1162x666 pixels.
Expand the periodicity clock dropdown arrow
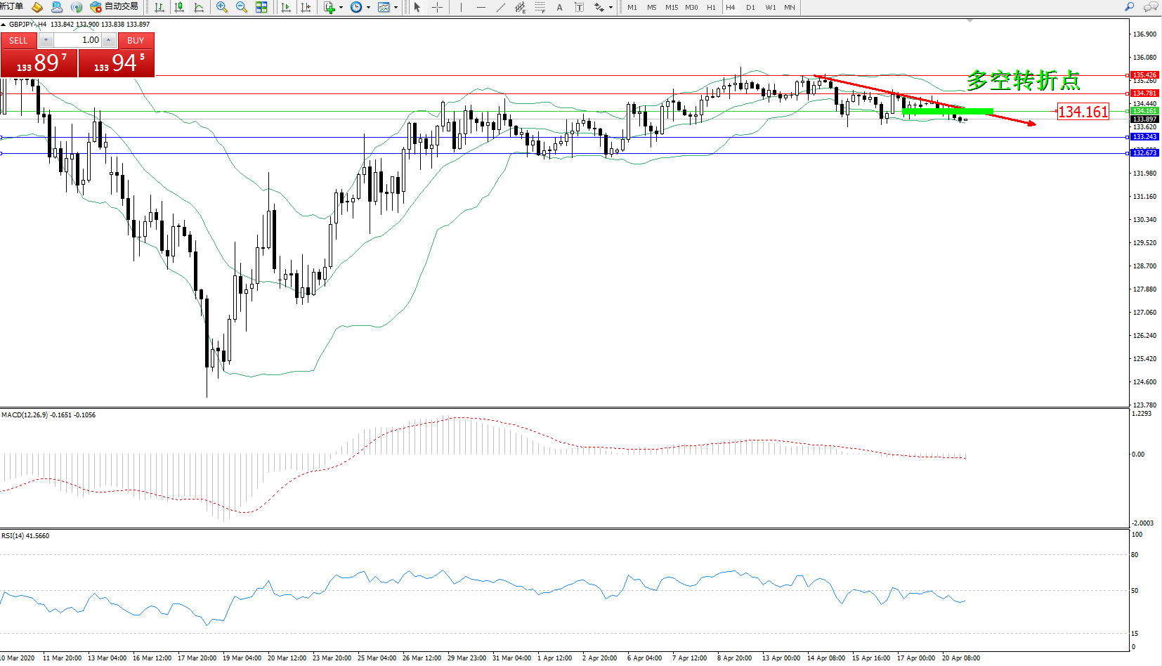click(x=368, y=8)
